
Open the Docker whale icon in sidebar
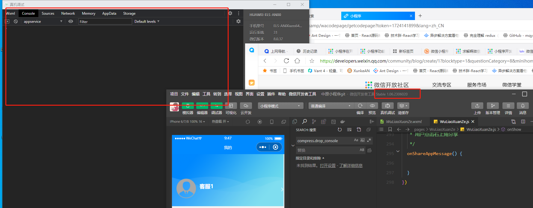343,122
